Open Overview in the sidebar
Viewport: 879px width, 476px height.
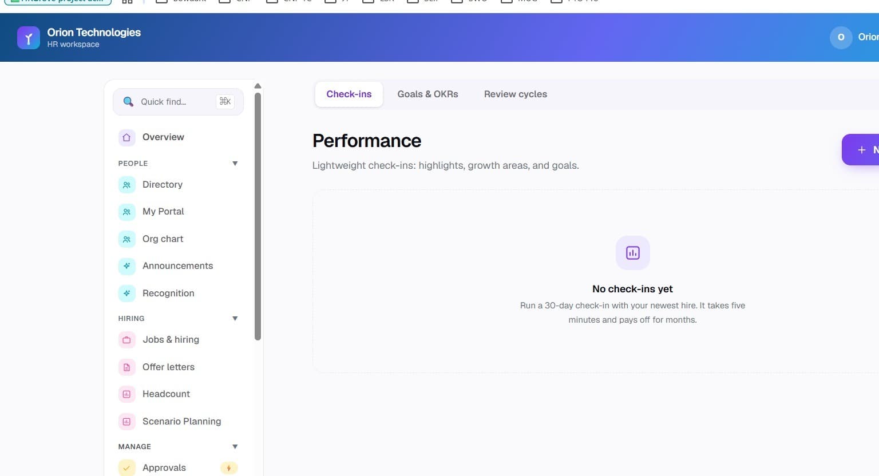pos(179,137)
